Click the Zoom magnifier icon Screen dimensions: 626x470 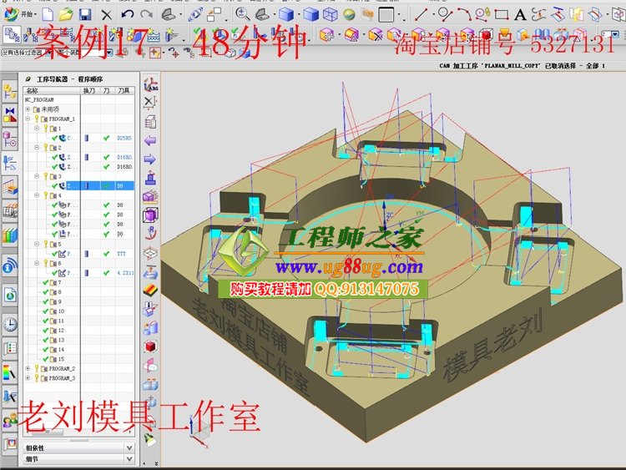[x=243, y=14]
